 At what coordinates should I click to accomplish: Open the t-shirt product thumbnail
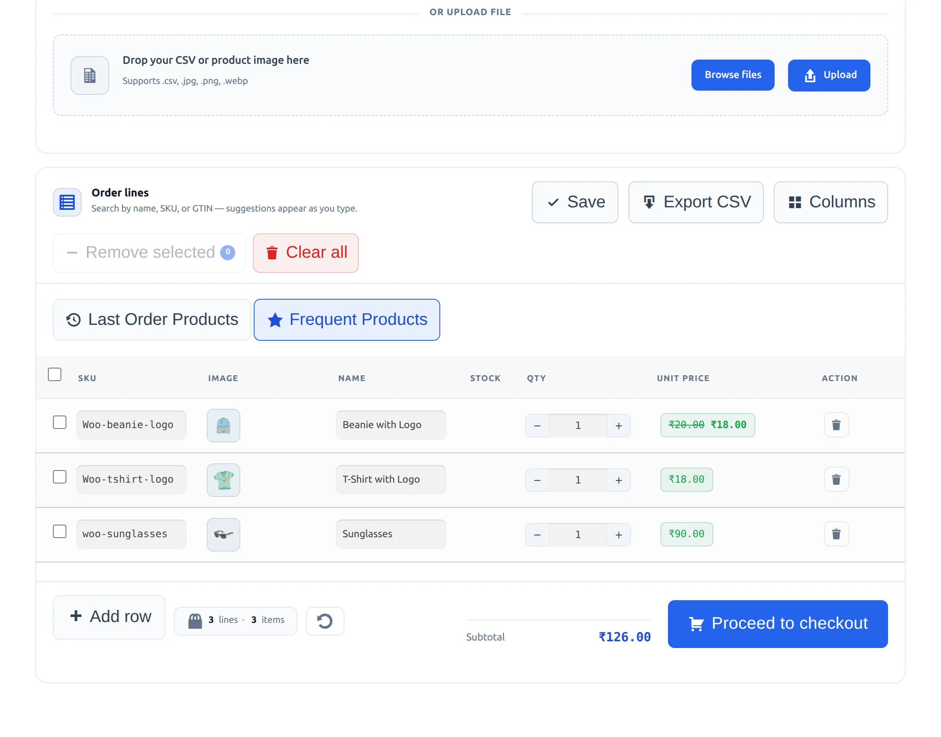[x=223, y=480]
